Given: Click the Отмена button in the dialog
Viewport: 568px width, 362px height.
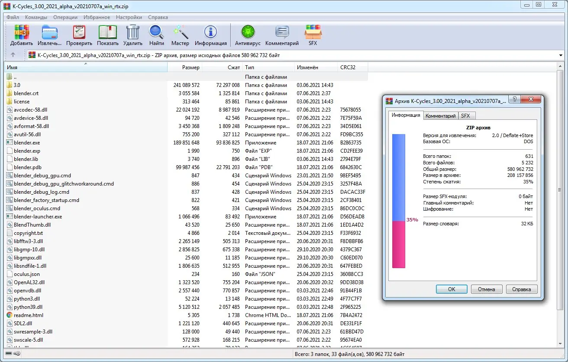Looking at the screenshot, I should tap(487, 289).
